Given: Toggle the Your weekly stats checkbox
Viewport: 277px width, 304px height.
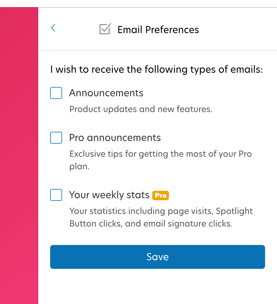Looking at the screenshot, I should [56, 195].
